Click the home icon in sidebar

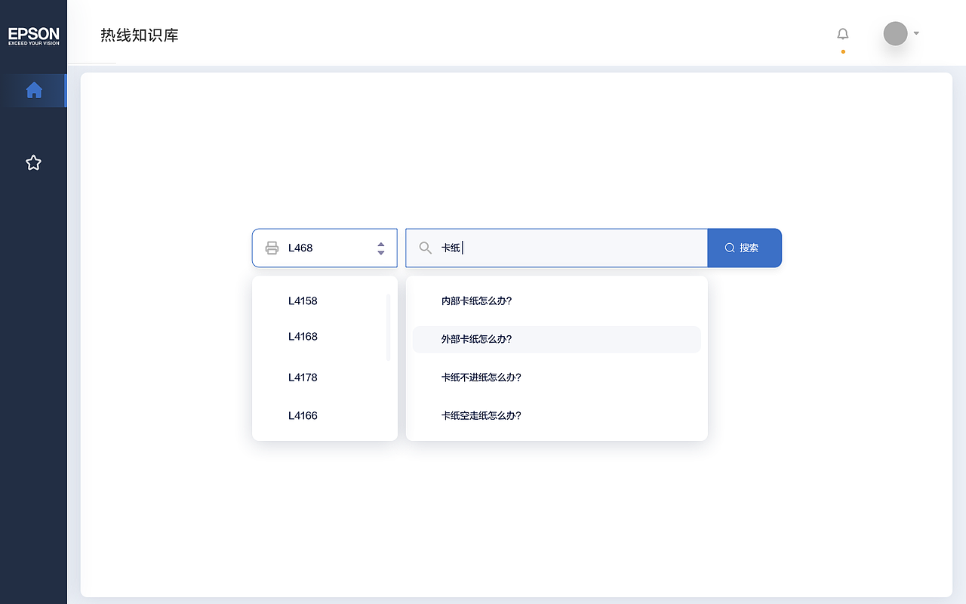coord(34,91)
